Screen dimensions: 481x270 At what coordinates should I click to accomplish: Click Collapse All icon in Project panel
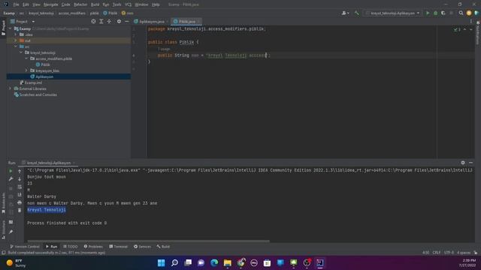(x=109, y=22)
